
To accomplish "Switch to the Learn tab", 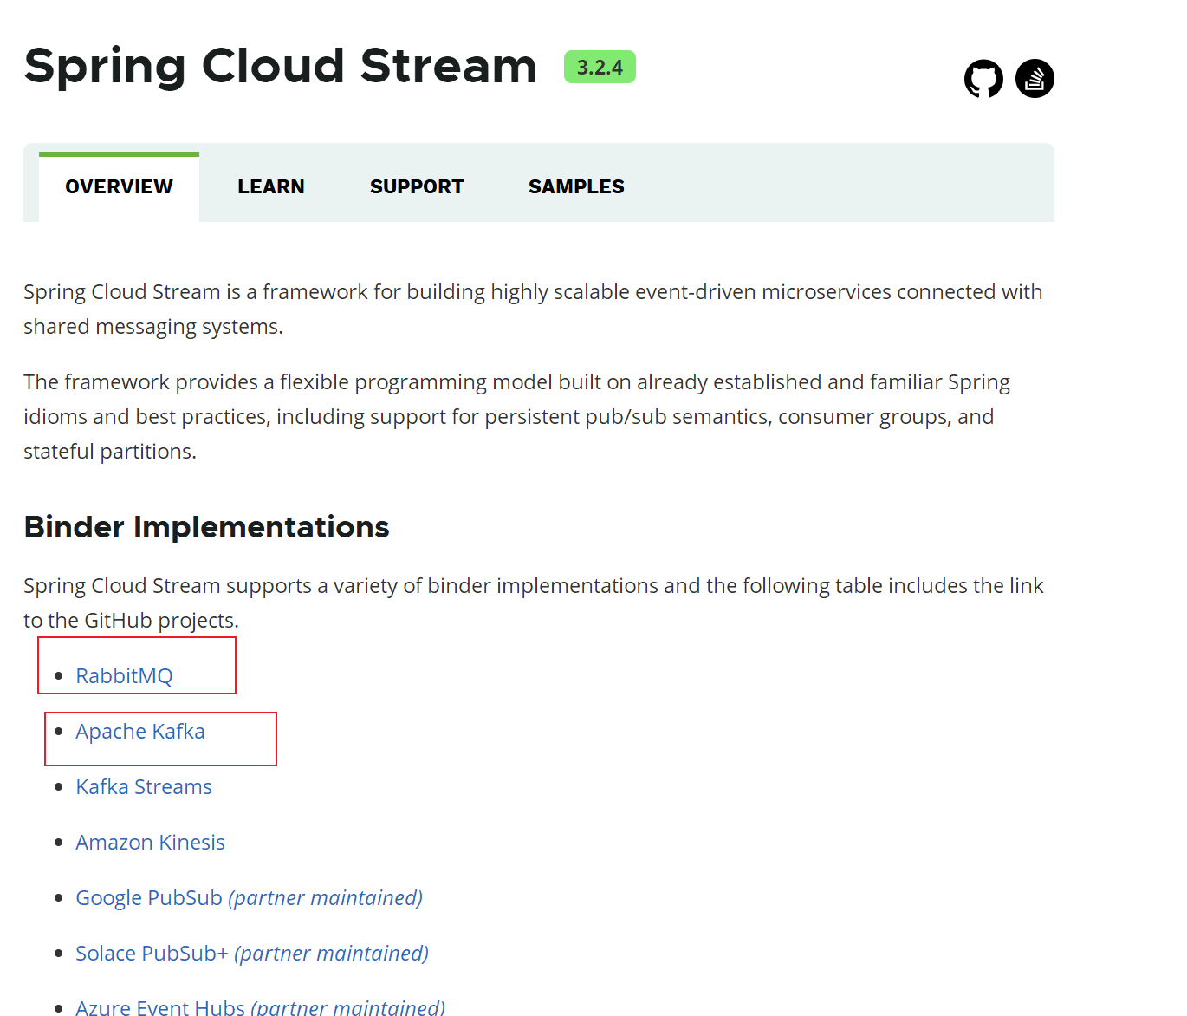I will coord(271,186).
